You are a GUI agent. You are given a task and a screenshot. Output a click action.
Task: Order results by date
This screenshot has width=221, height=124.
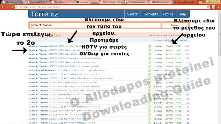click(x=170, y=35)
